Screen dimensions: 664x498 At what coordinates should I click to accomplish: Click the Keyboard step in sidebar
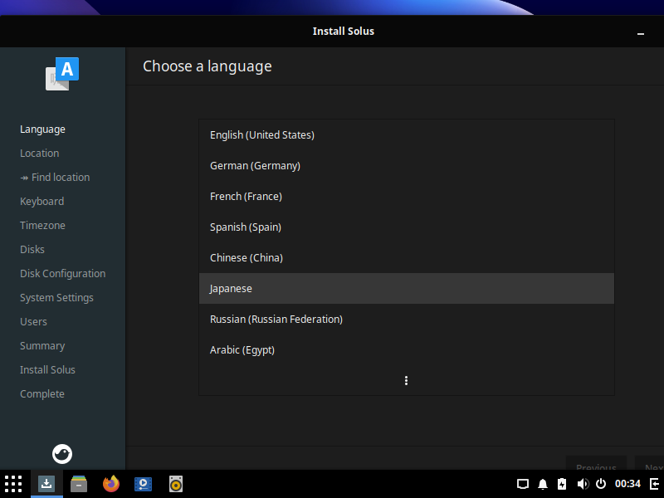pos(42,202)
